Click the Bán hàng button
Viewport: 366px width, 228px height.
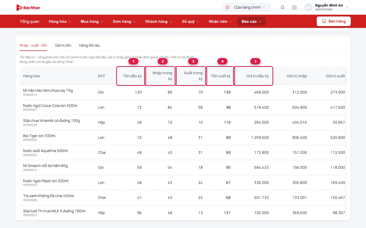(333, 21)
